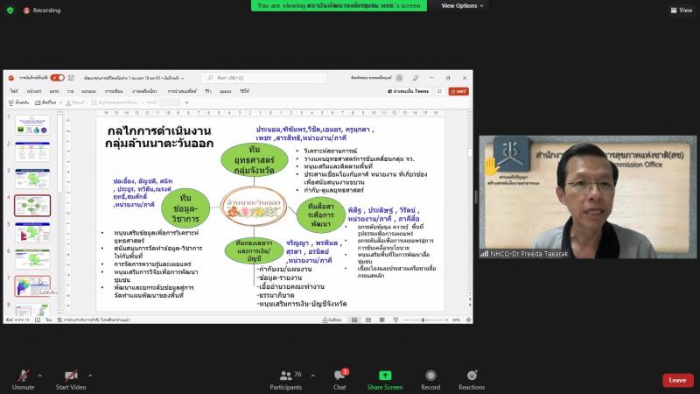The image size is (700, 394).
Task: Leave the Zoom meeting
Action: [677, 380]
